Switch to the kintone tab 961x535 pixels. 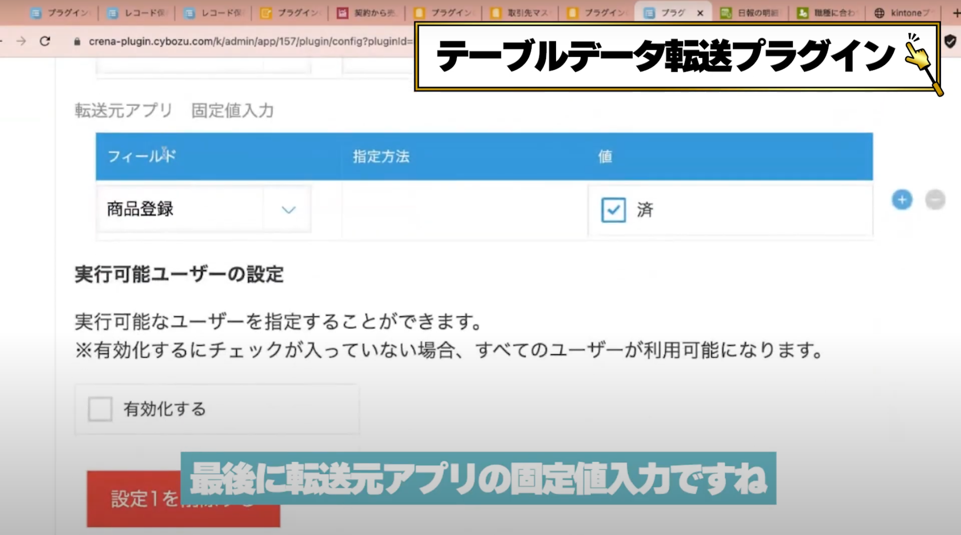(x=903, y=13)
